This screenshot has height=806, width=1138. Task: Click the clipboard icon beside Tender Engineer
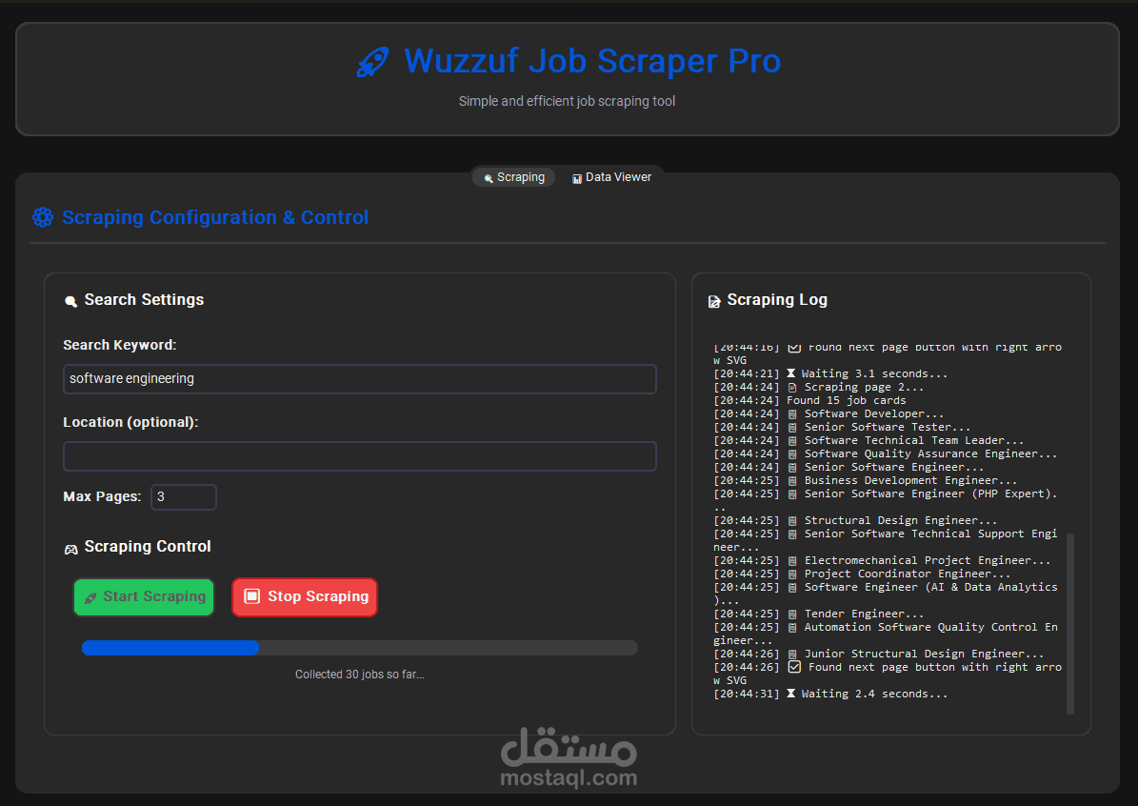point(791,614)
